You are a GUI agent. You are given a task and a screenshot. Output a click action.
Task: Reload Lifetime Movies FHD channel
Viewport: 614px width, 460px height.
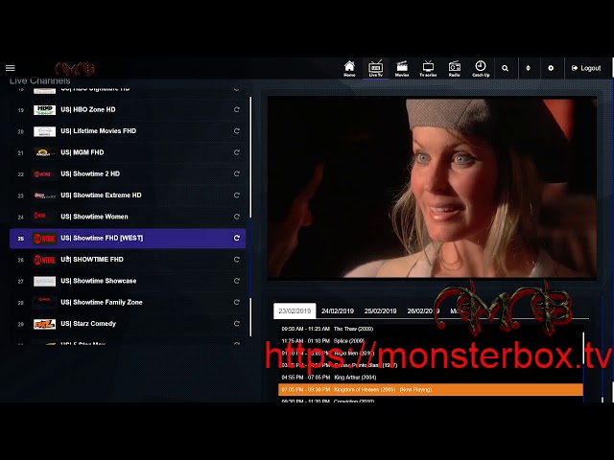tap(237, 131)
